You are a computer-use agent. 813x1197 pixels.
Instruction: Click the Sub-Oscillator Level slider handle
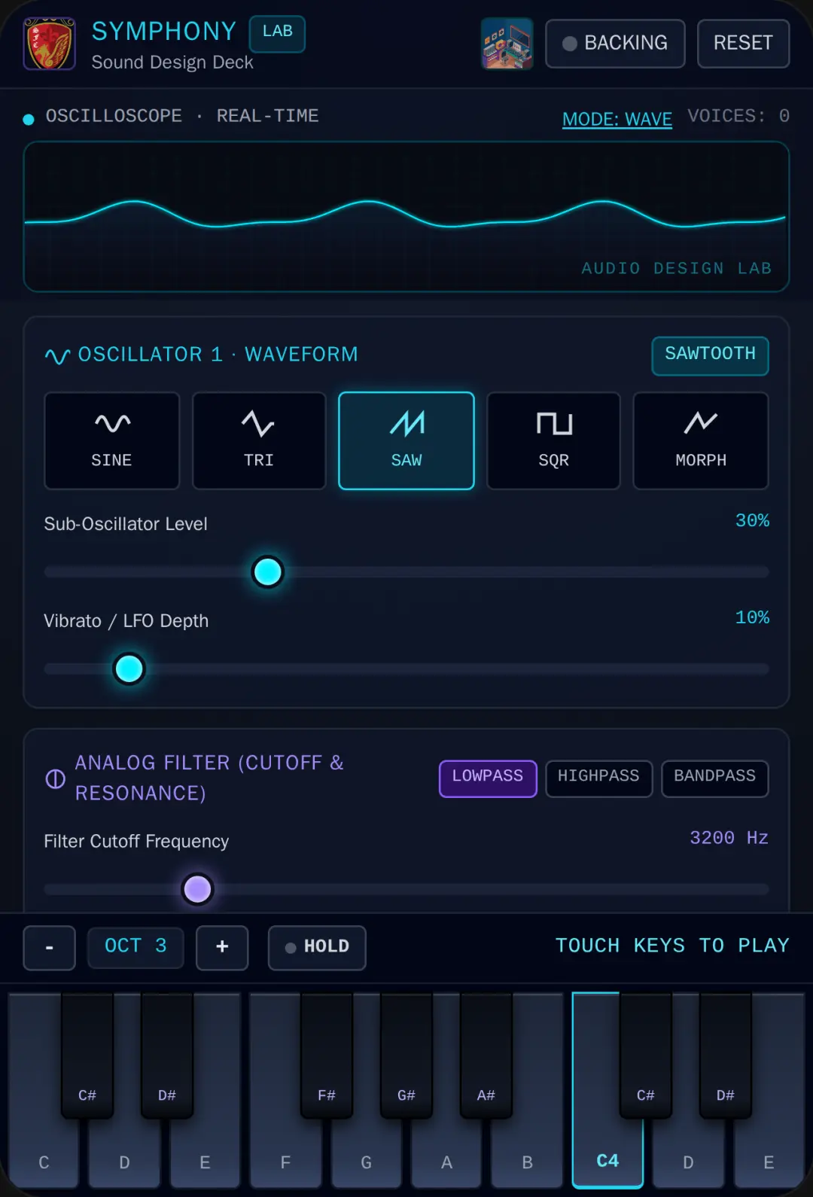pos(268,572)
